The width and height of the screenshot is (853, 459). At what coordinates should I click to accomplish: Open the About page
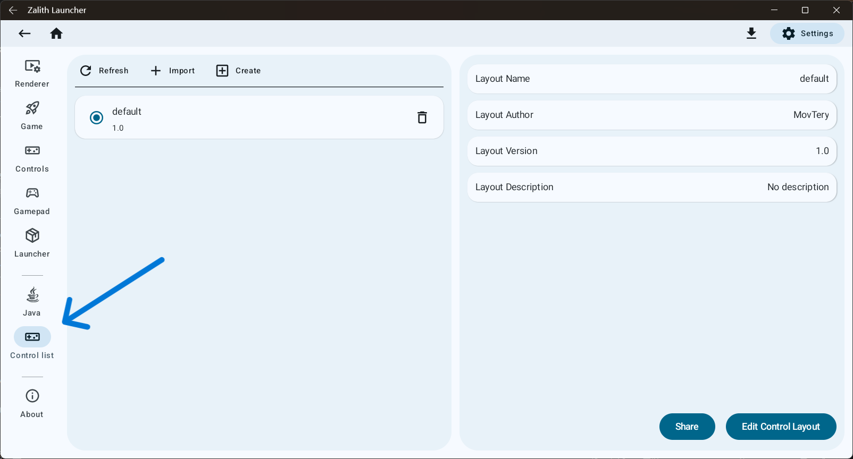[x=32, y=403]
